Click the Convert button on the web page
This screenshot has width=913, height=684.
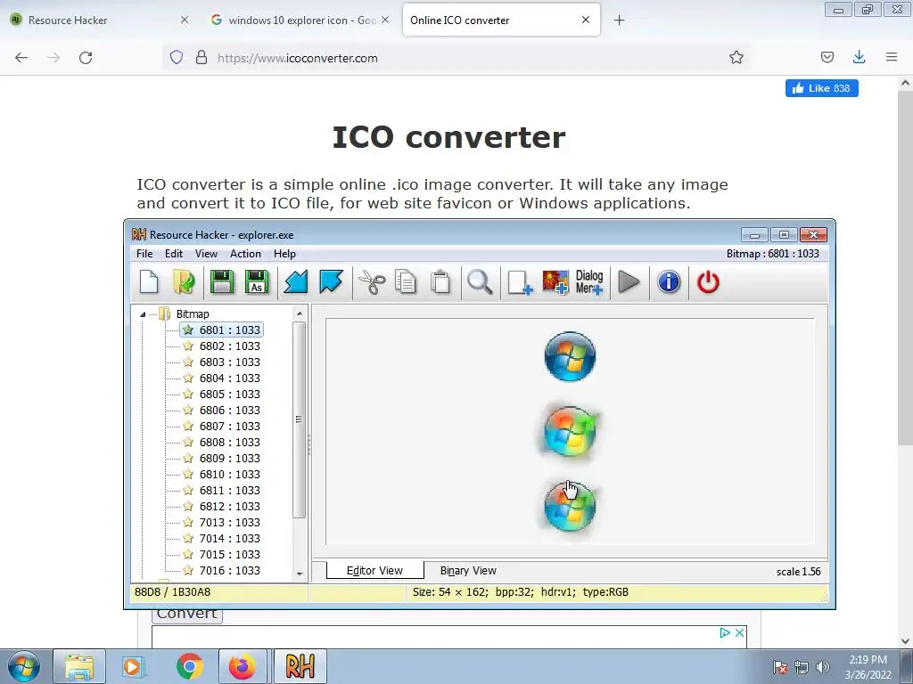pyautogui.click(x=187, y=615)
